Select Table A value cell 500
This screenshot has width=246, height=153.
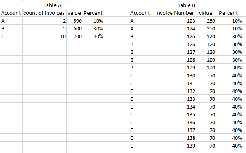[x=75, y=21]
